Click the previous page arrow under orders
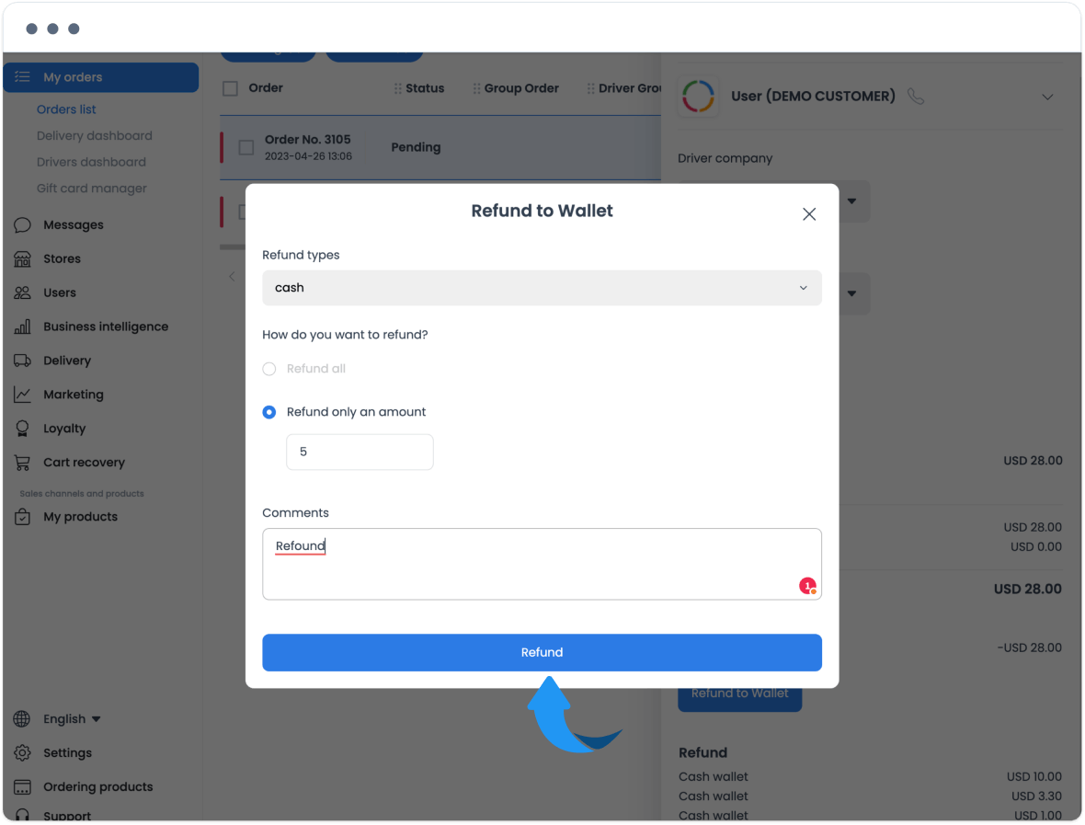The image size is (1085, 825). (x=232, y=276)
